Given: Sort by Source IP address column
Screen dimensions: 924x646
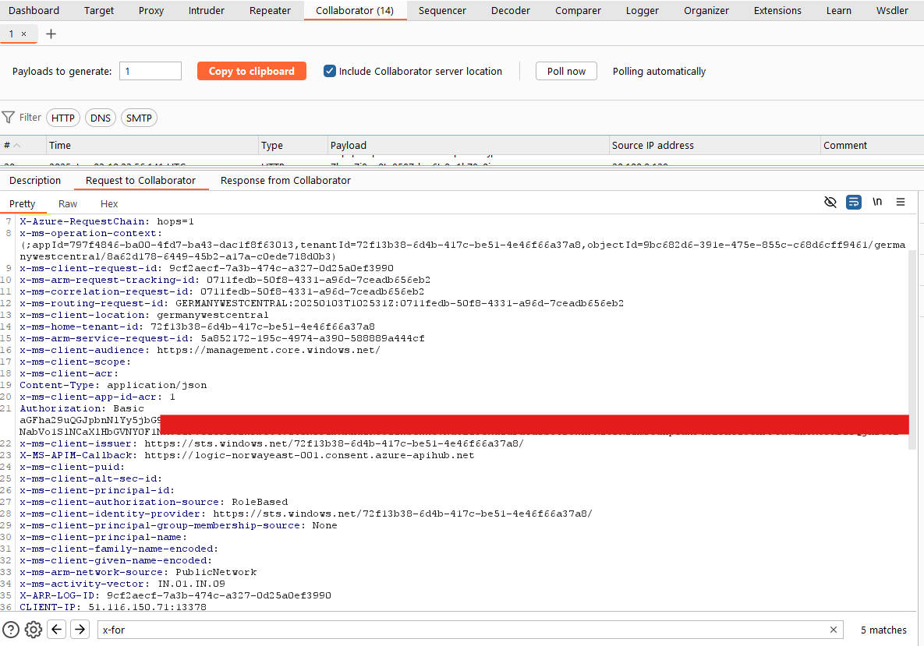Looking at the screenshot, I should pos(715,146).
